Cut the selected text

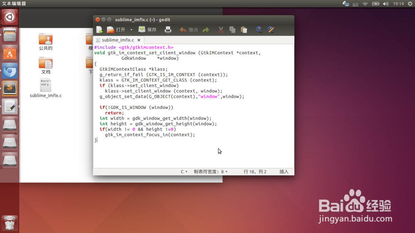click(x=221, y=29)
